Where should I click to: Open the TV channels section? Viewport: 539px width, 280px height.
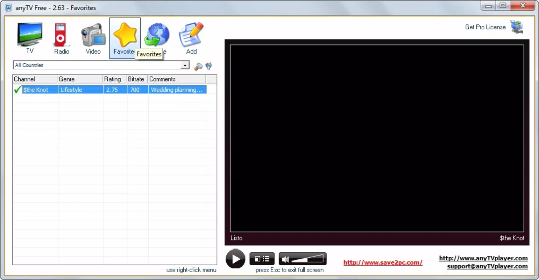30,38
